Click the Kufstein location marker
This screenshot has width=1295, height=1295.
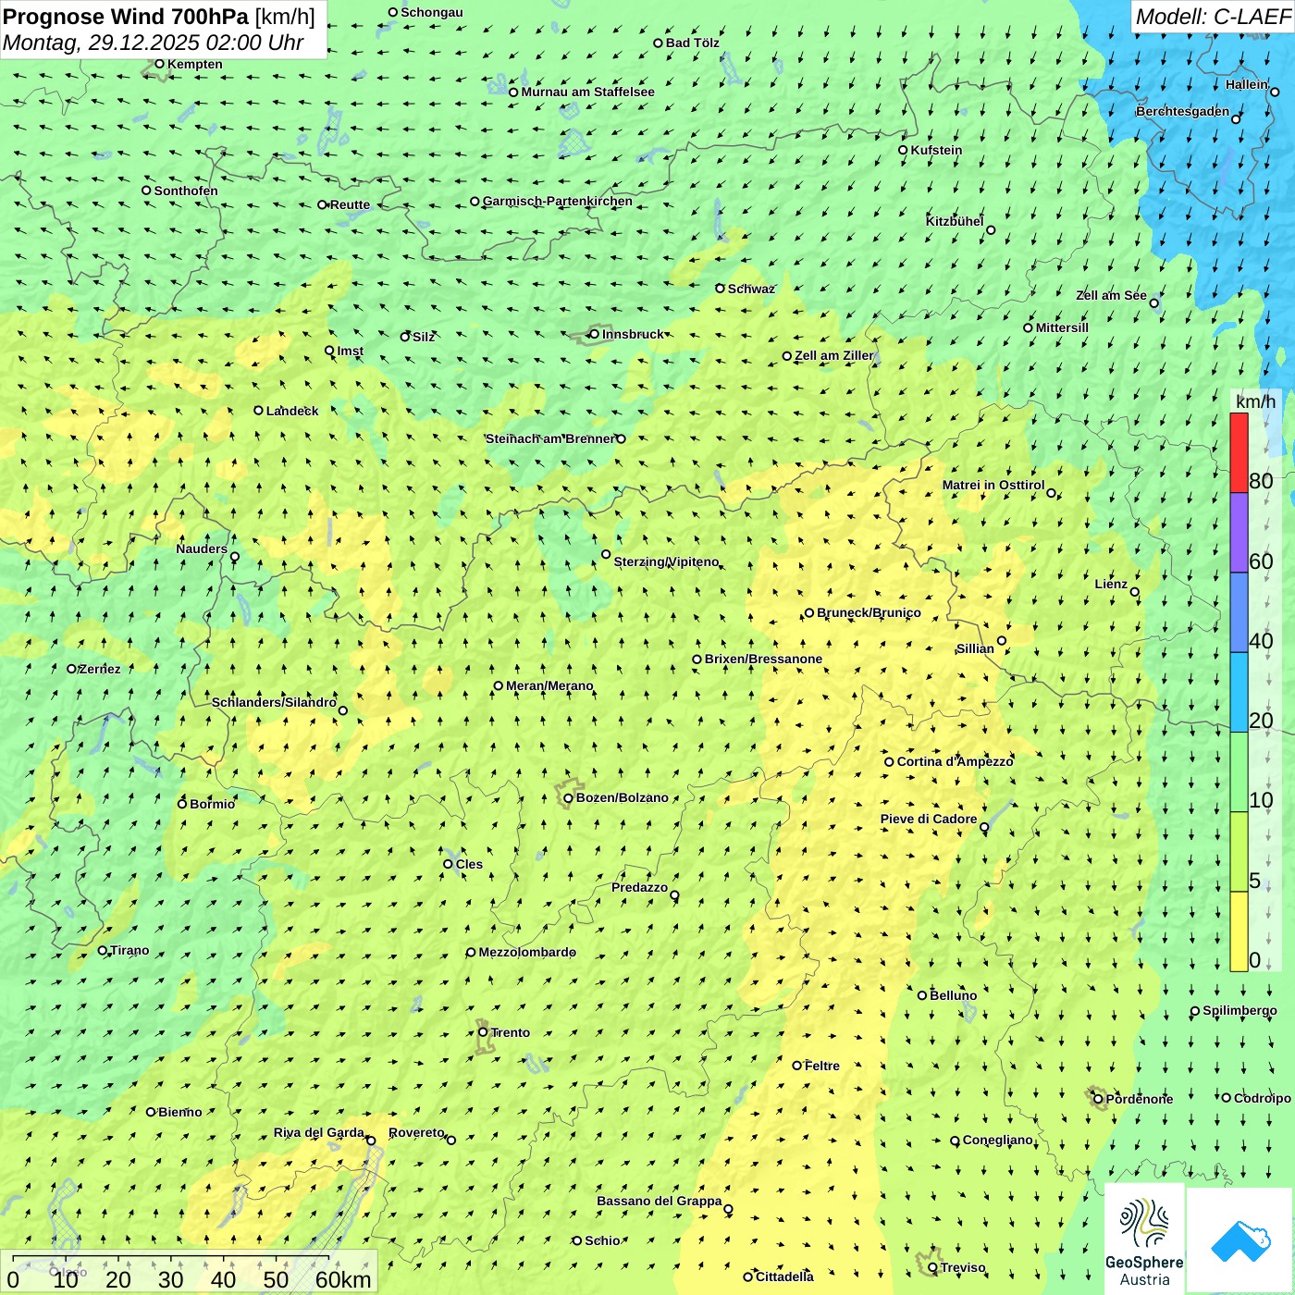903,150
